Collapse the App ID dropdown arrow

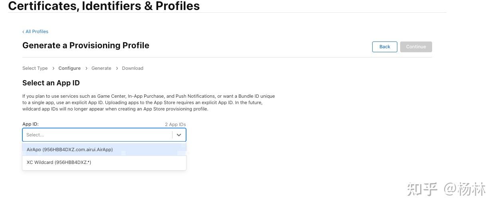coord(179,135)
